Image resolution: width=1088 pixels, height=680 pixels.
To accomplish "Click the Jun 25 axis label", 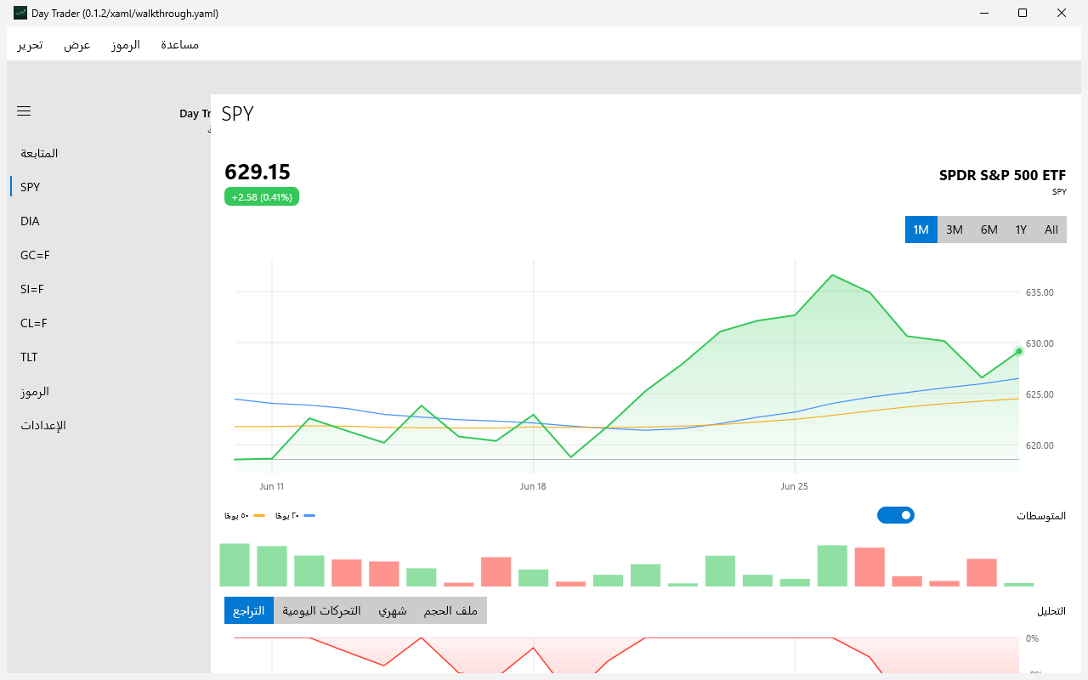I will pos(794,486).
